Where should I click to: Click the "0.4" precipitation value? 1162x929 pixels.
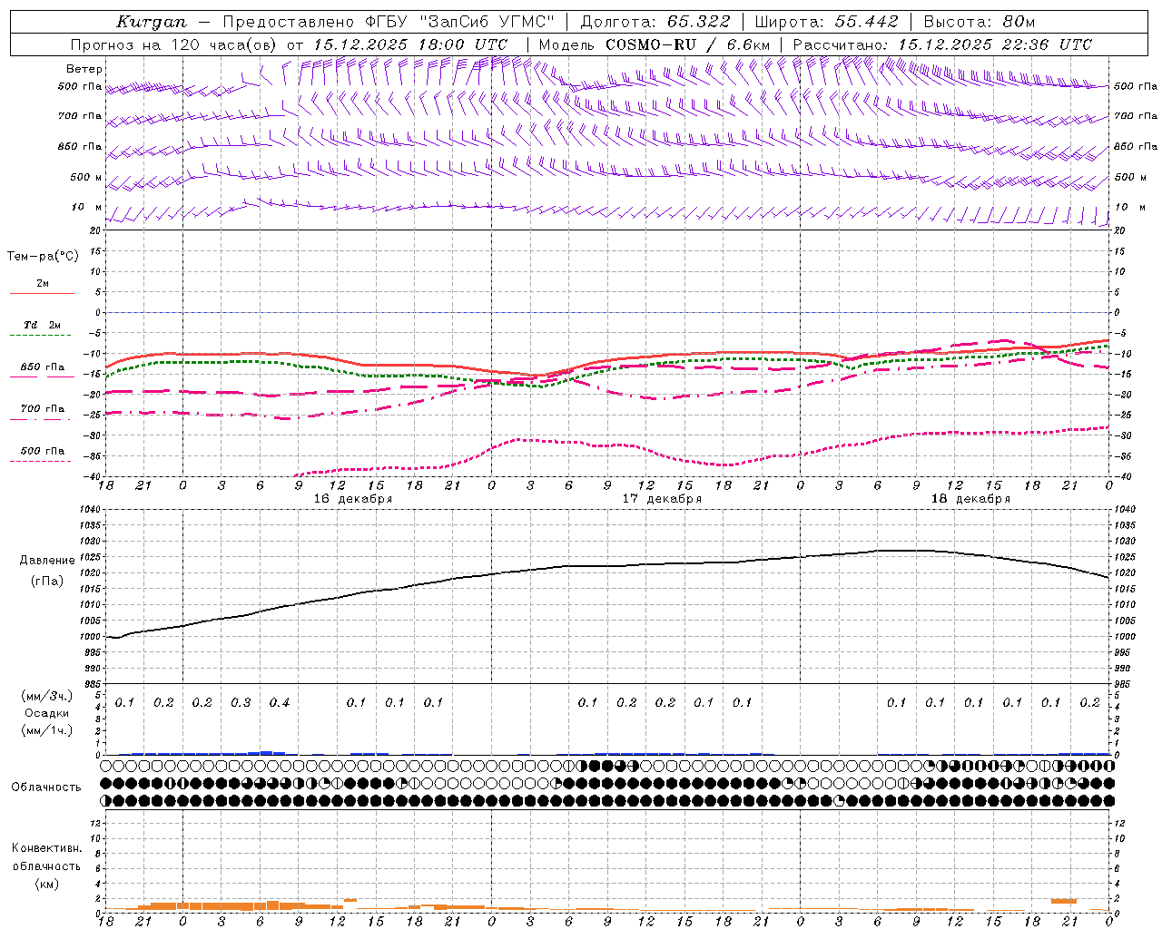[x=280, y=702]
